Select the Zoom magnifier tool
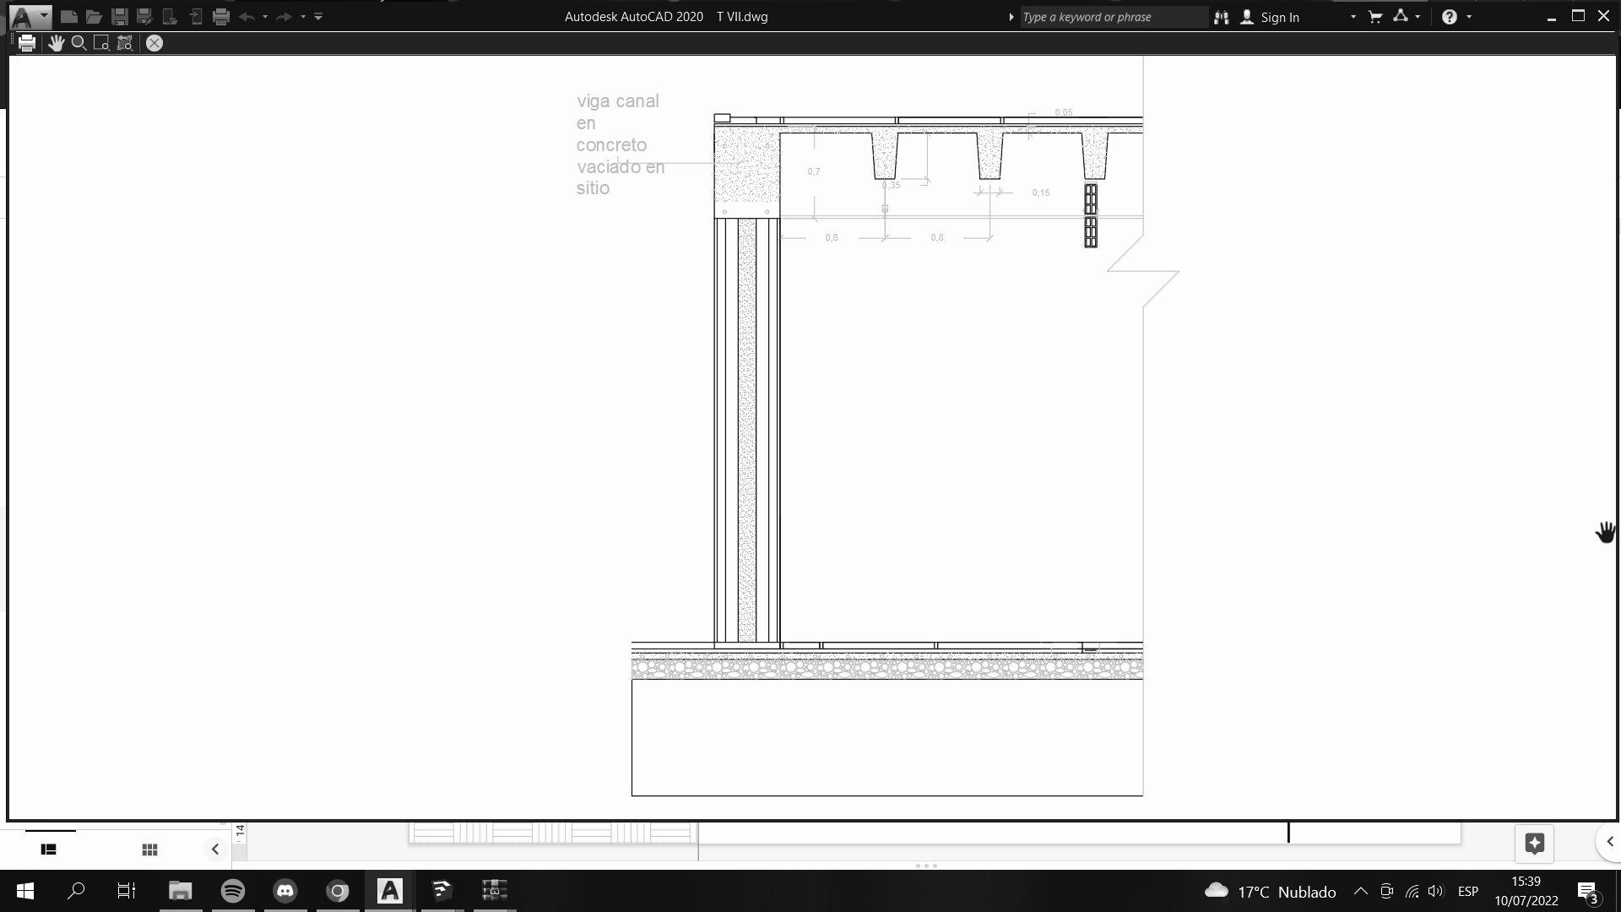Viewport: 1621px width, 912px height. pyautogui.click(x=79, y=43)
